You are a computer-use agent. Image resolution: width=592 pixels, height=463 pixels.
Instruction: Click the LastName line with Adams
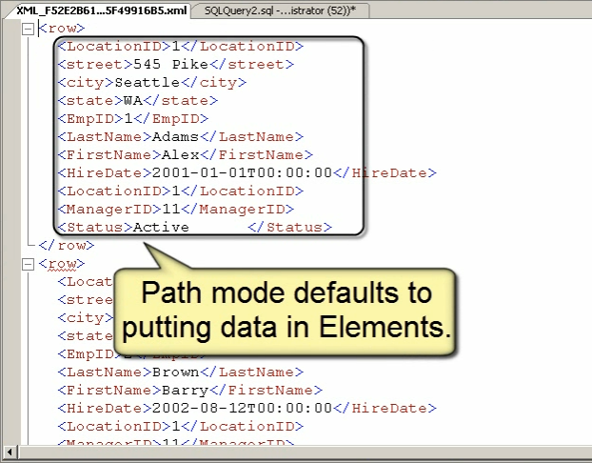pos(181,137)
